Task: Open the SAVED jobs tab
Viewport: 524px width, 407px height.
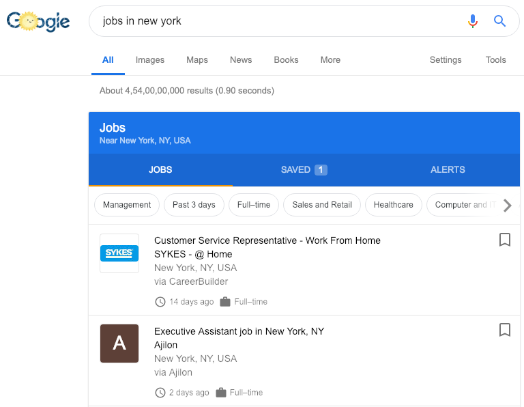Action: coord(304,170)
